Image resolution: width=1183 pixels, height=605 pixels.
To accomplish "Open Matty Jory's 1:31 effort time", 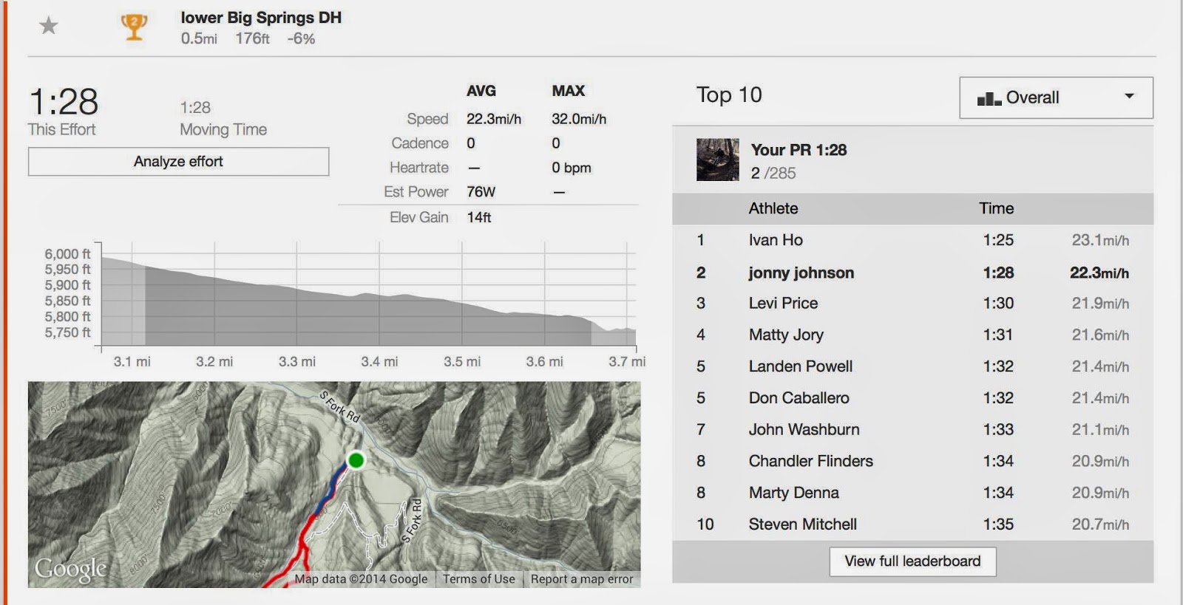I will pyautogui.click(x=997, y=335).
